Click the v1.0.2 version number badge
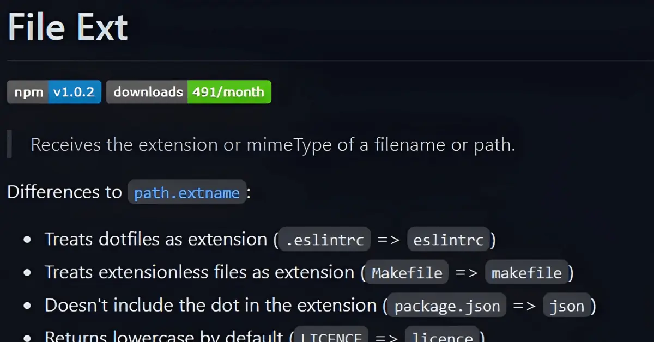Image resolution: width=654 pixels, height=342 pixels. tap(75, 92)
